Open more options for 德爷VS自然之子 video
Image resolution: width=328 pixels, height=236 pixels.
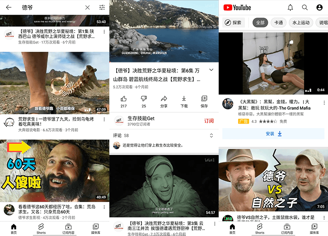[324, 218]
